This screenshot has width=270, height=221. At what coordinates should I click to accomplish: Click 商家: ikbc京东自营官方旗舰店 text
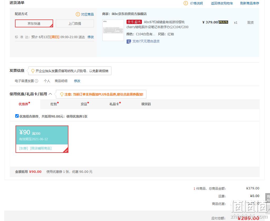click(x=124, y=14)
